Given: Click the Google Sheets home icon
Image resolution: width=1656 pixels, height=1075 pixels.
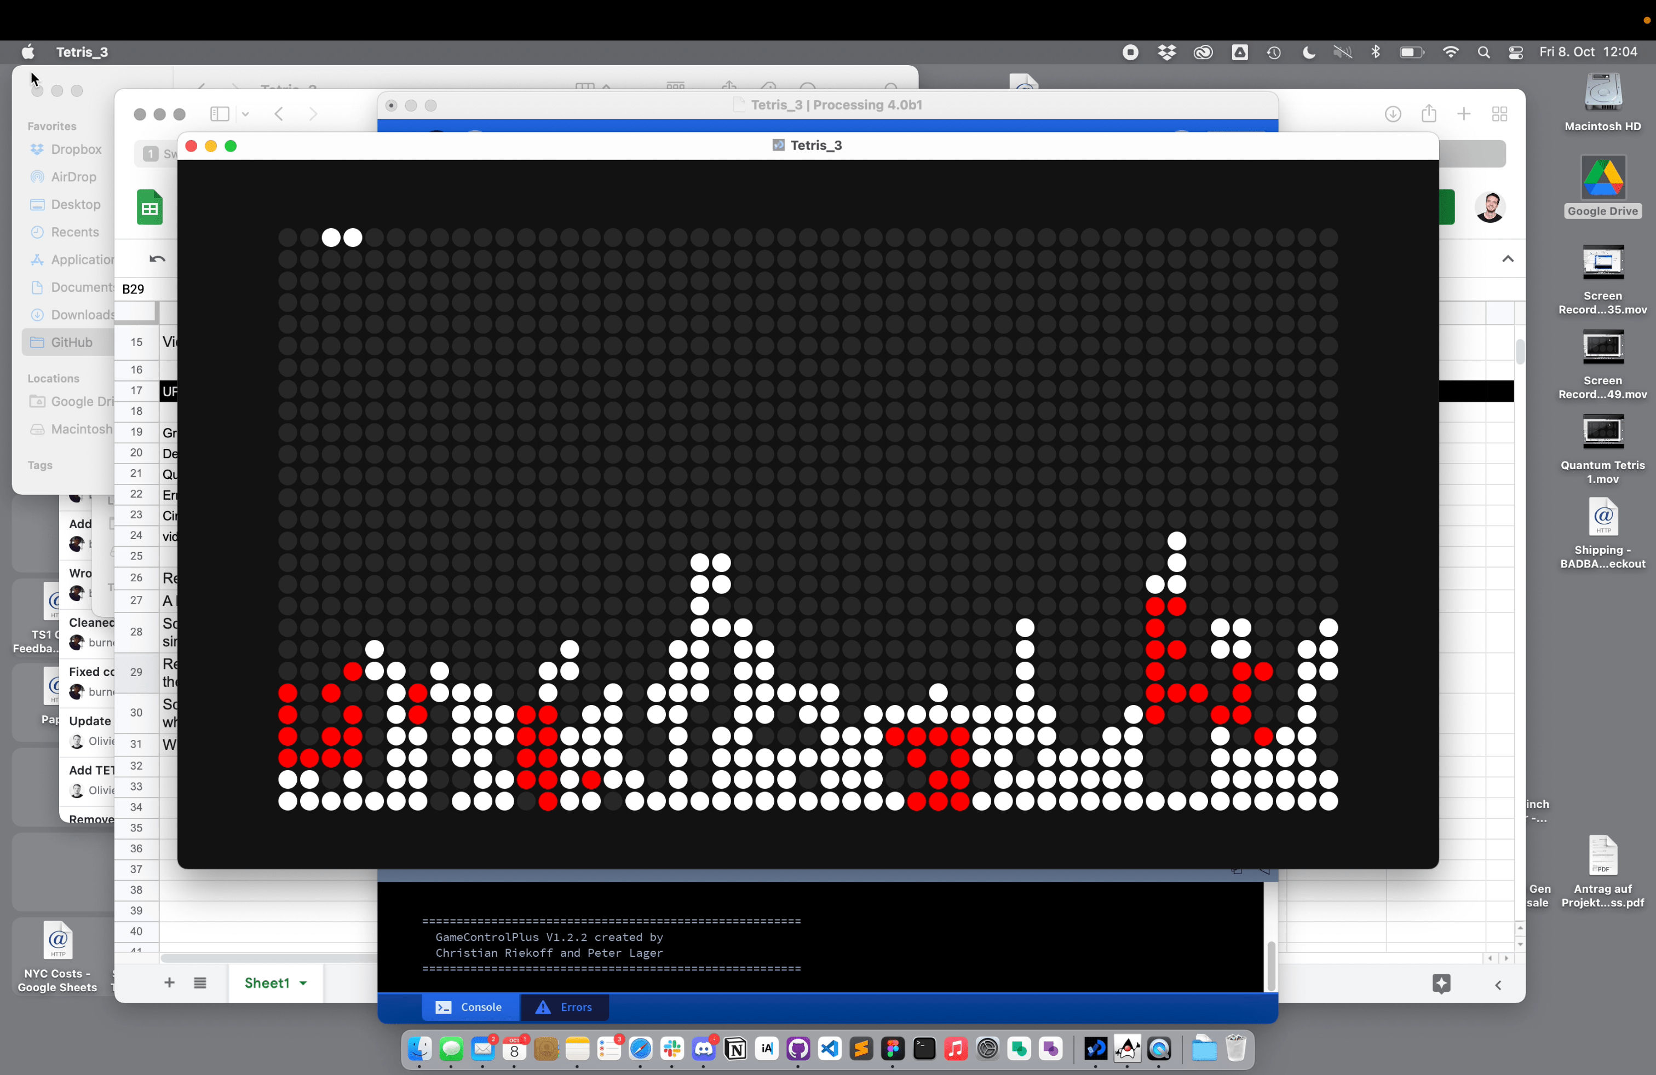Looking at the screenshot, I should (x=150, y=208).
